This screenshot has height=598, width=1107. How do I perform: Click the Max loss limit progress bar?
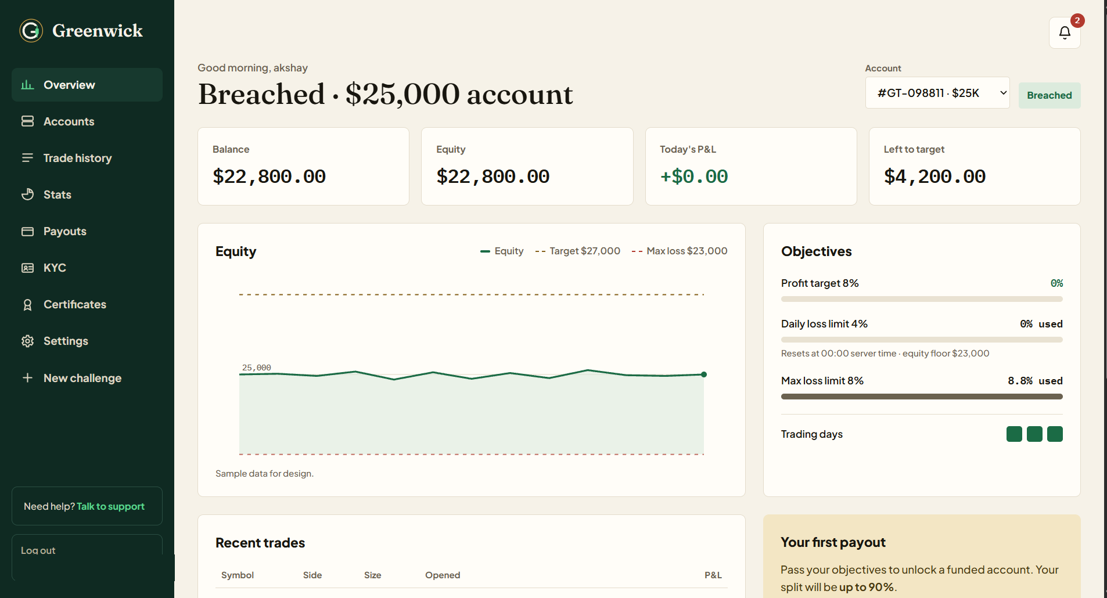tap(922, 397)
